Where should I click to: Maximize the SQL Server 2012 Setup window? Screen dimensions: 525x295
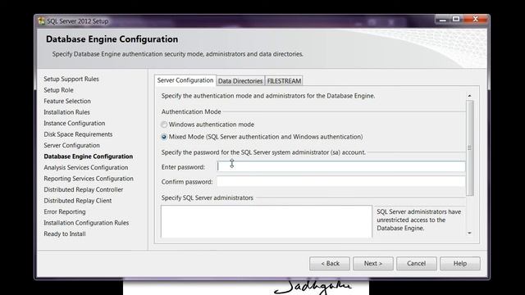click(x=456, y=20)
